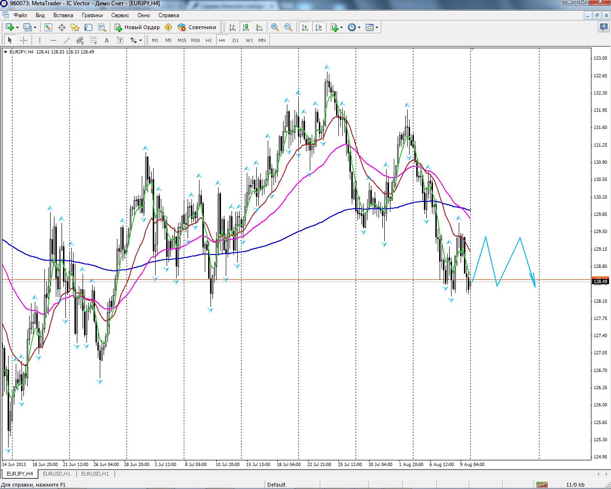Toggle chart auto scroll

[305, 27]
